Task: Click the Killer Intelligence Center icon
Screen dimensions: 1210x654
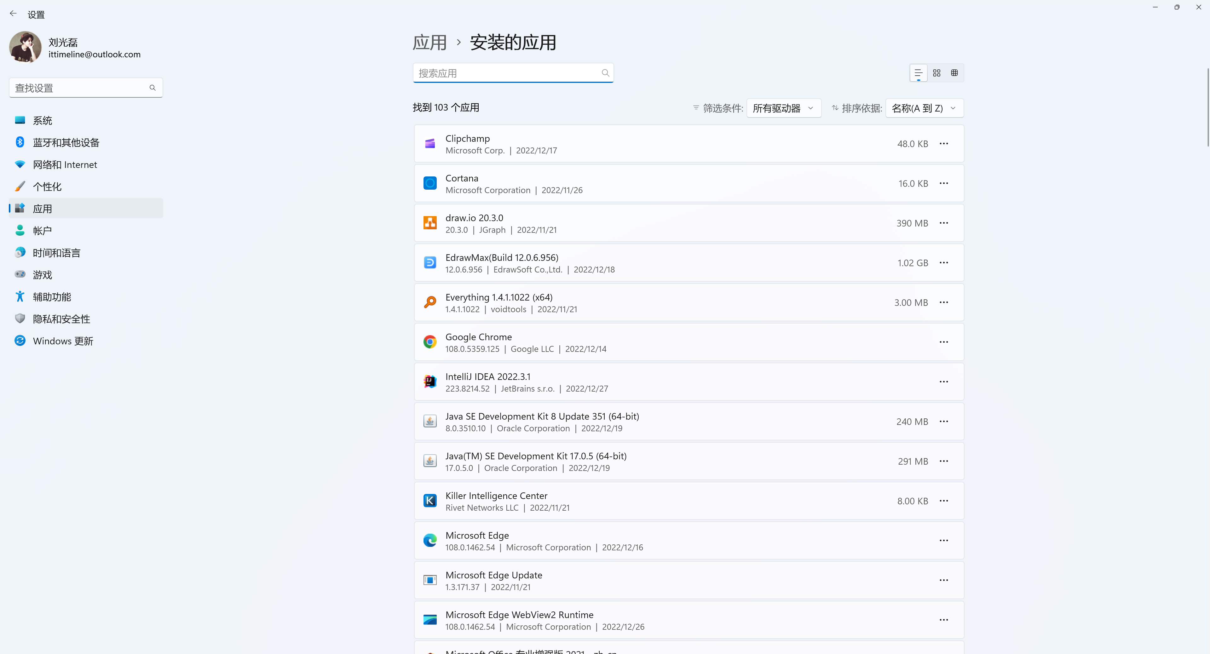Action: pos(430,501)
